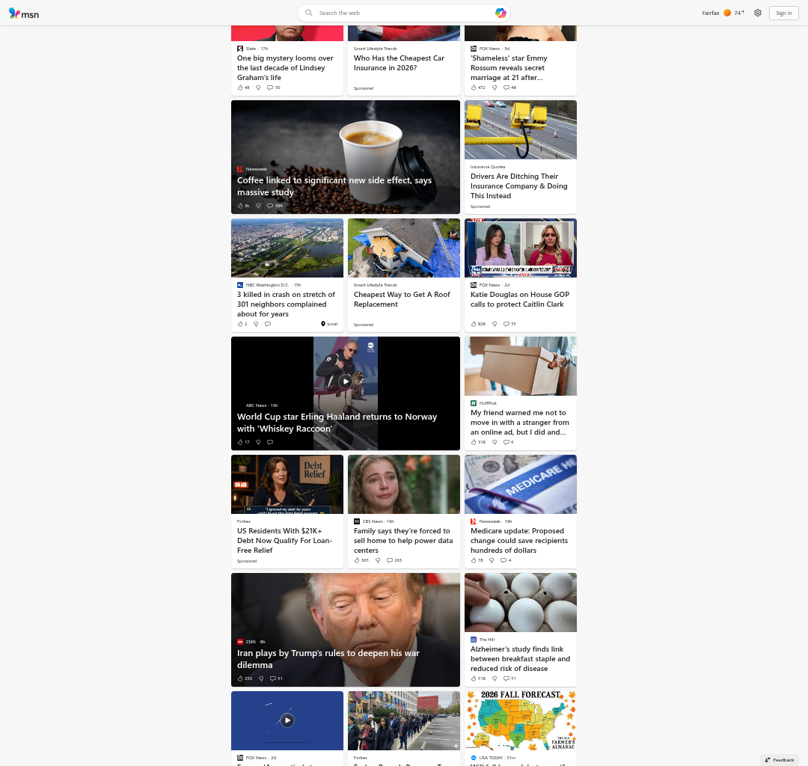Click the sunny weather icon
The height and width of the screenshot is (766, 808).
click(x=727, y=13)
